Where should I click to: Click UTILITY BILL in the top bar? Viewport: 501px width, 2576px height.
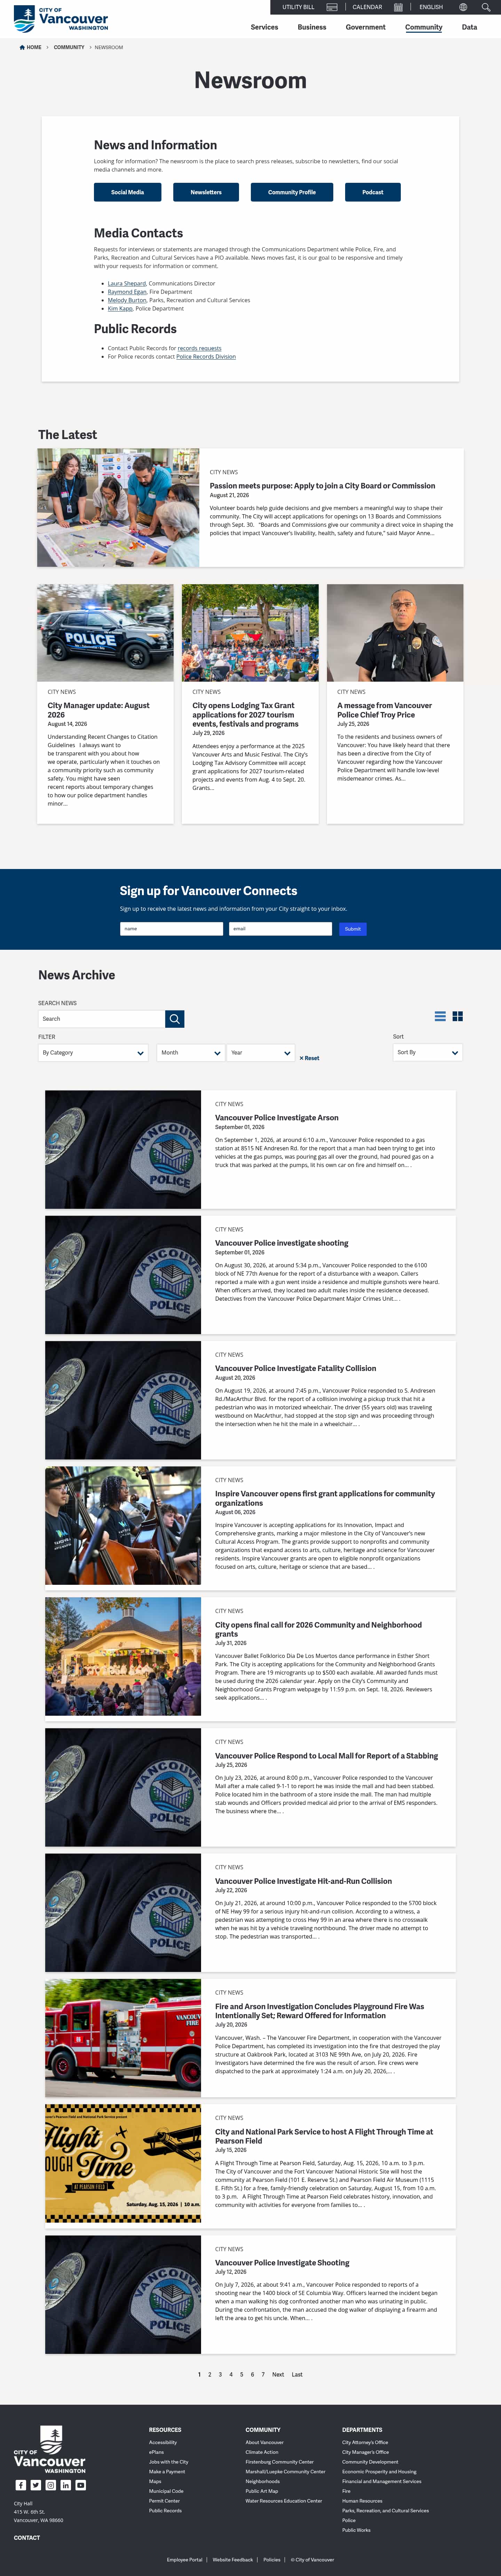[x=298, y=7]
